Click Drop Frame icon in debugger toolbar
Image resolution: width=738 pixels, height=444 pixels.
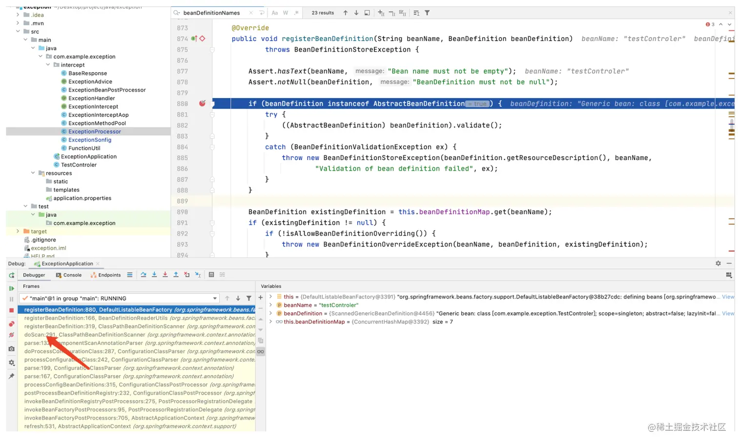coord(187,275)
